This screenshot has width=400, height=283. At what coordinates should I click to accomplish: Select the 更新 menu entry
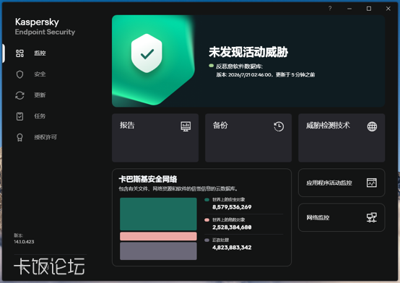40,95
